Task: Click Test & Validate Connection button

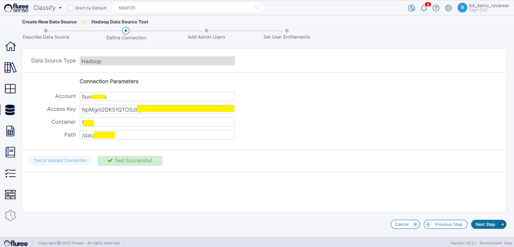Action: (x=60, y=160)
